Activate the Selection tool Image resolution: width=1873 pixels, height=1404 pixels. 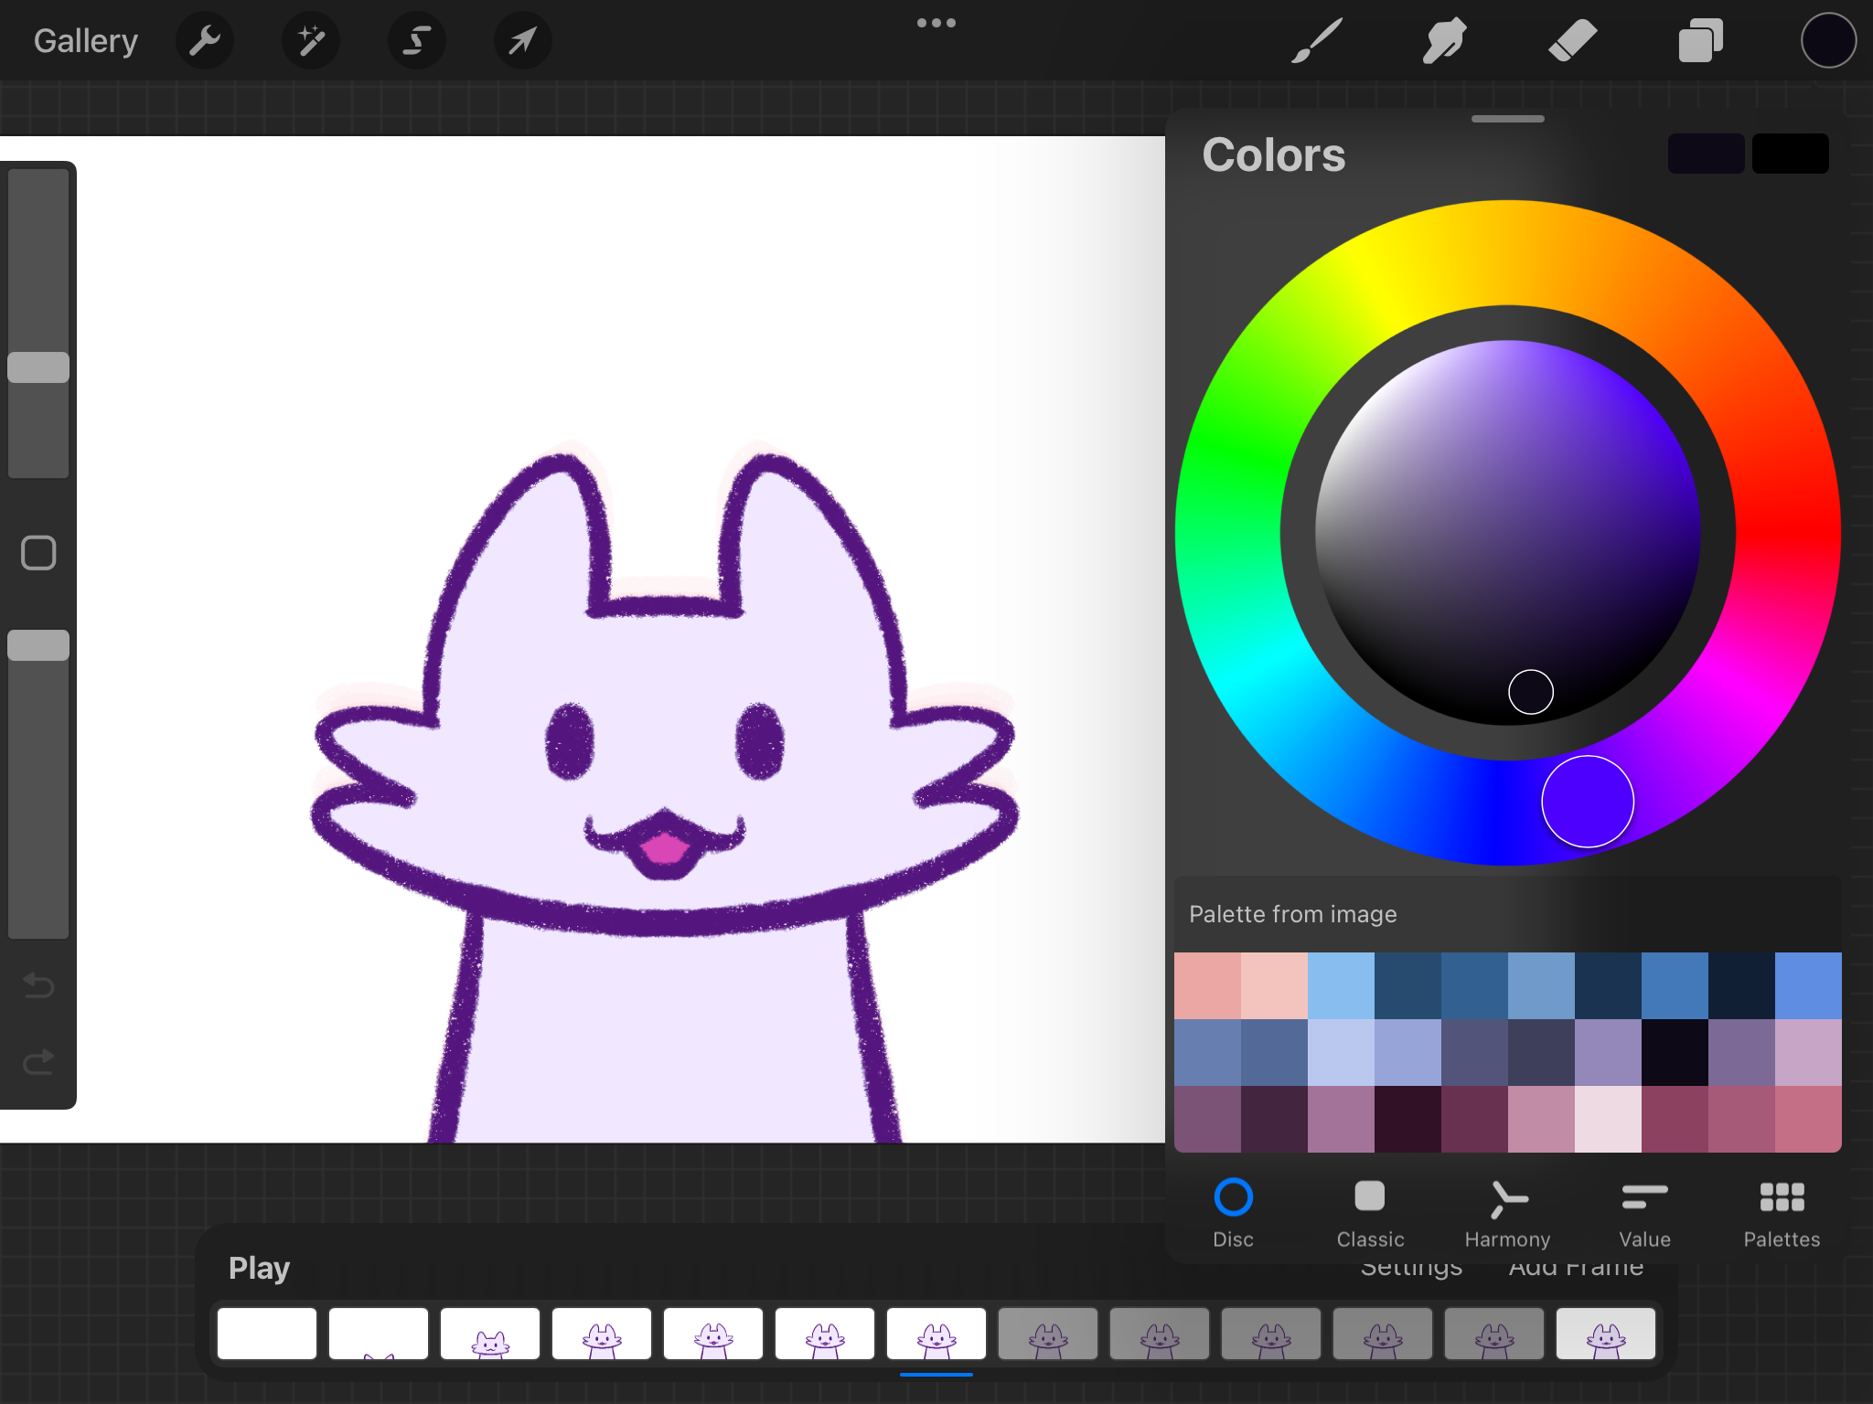[x=417, y=40]
